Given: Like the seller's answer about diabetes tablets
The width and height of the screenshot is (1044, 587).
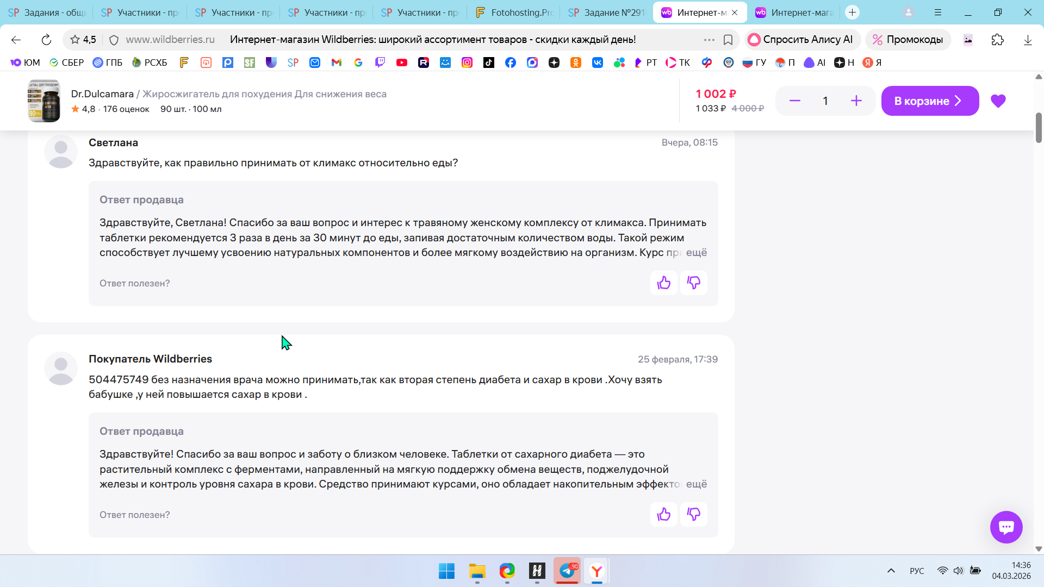Looking at the screenshot, I should pyautogui.click(x=663, y=514).
